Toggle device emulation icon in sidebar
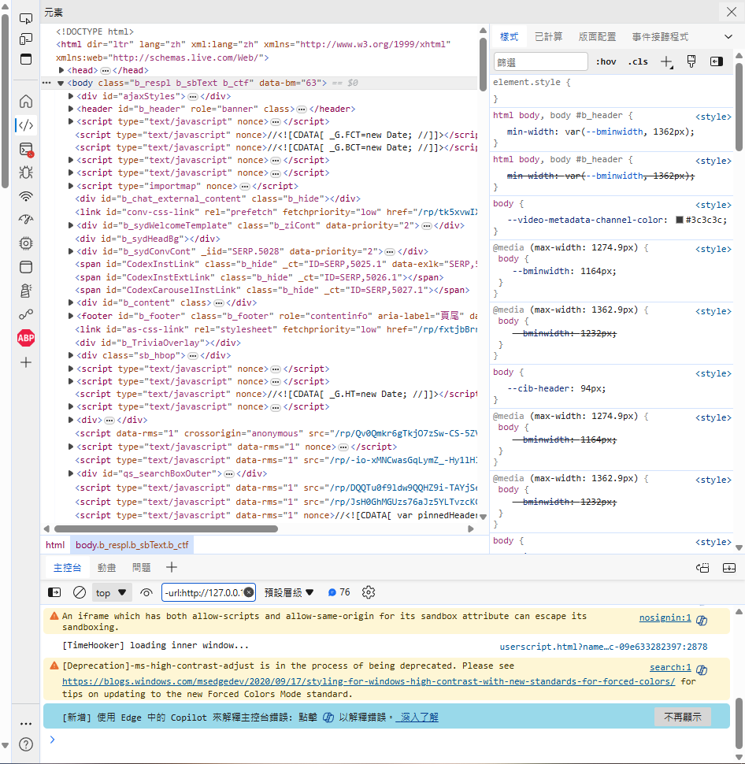The width and height of the screenshot is (745, 764). pyautogui.click(x=26, y=39)
